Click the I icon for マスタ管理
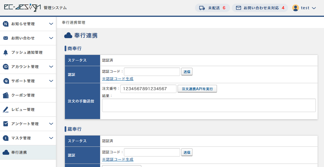This screenshot has width=324, height=167. coord(6,138)
